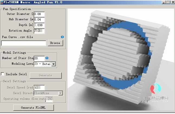Enable the Include Swirl checkbox
Screen dimensions: 175x114
3,74
